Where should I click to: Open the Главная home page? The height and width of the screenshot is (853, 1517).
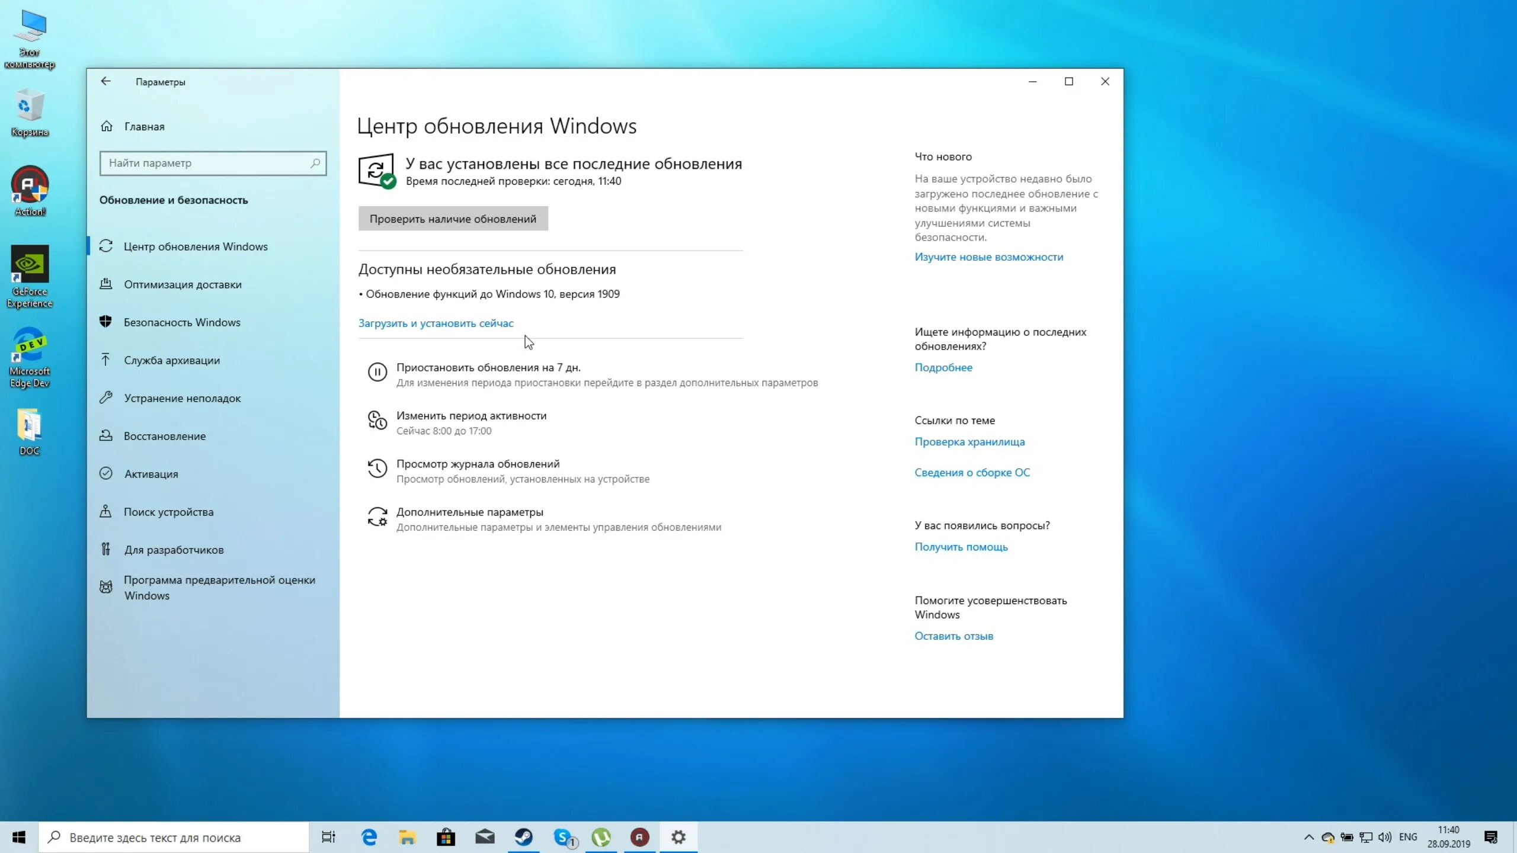[x=144, y=126]
